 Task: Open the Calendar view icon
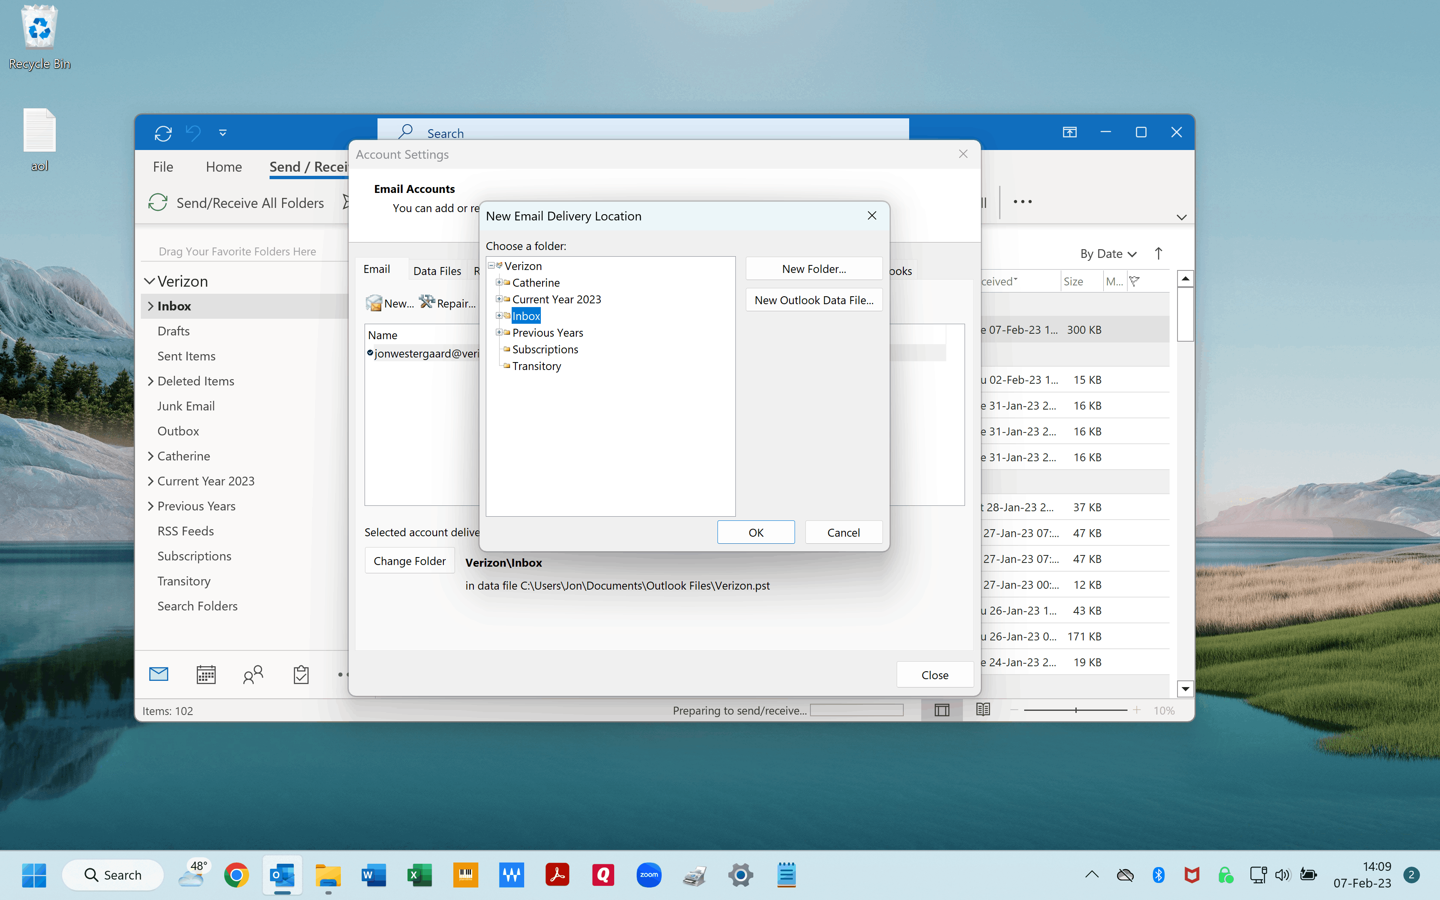[206, 675]
